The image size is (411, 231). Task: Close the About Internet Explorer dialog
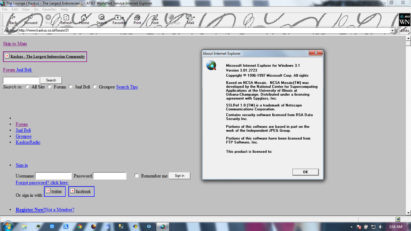(316, 53)
